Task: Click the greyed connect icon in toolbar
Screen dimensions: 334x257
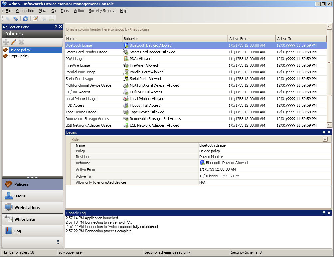Action: (x=7, y=19)
